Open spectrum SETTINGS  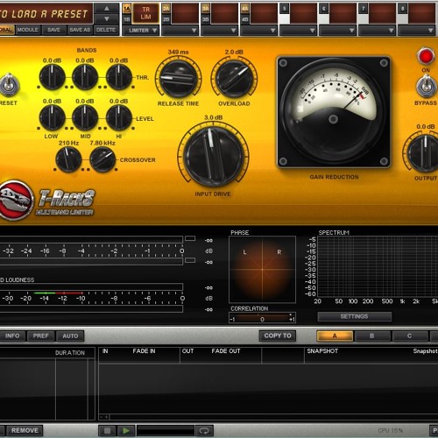(354, 316)
